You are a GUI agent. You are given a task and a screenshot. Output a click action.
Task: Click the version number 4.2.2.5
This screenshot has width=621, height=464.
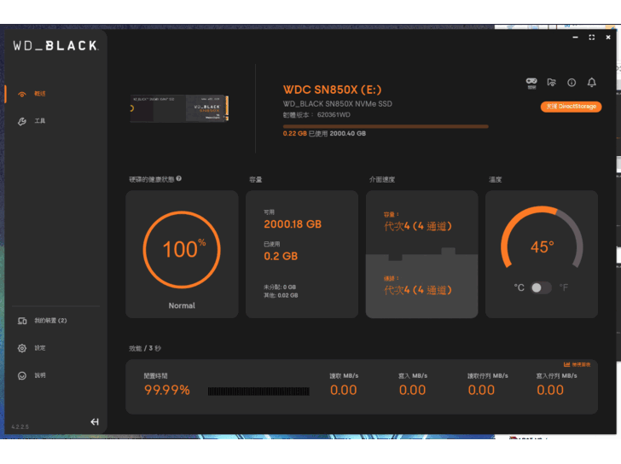pyautogui.click(x=20, y=427)
